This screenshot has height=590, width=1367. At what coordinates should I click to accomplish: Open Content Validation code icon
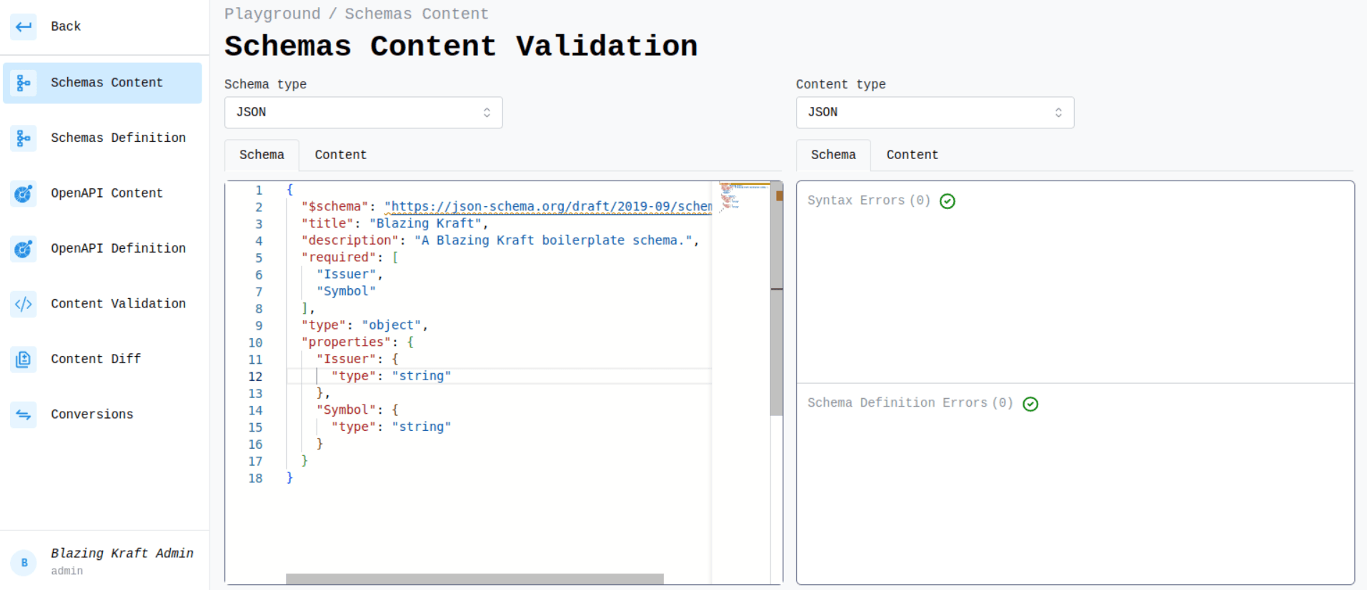24,305
